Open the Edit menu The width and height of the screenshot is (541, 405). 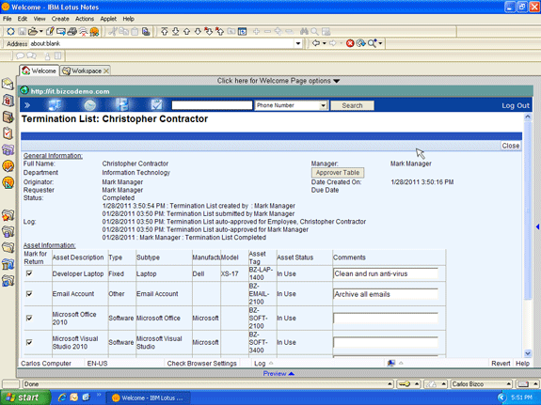pos(23,19)
